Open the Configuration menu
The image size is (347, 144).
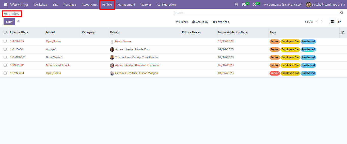(166, 5)
